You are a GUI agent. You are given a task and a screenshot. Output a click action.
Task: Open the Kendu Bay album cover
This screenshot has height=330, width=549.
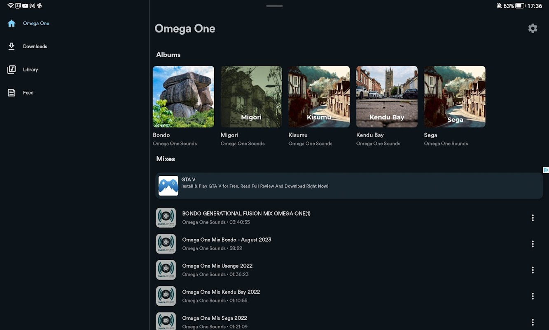387,97
